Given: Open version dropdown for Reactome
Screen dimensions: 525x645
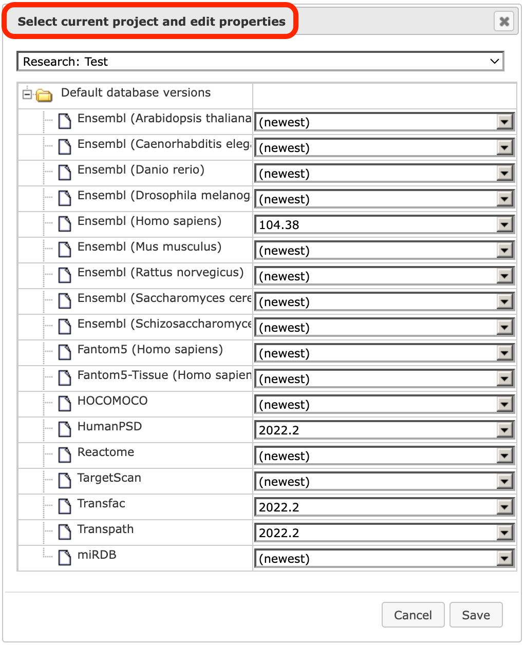Looking at the screenshot, I should tap(385, 456).
